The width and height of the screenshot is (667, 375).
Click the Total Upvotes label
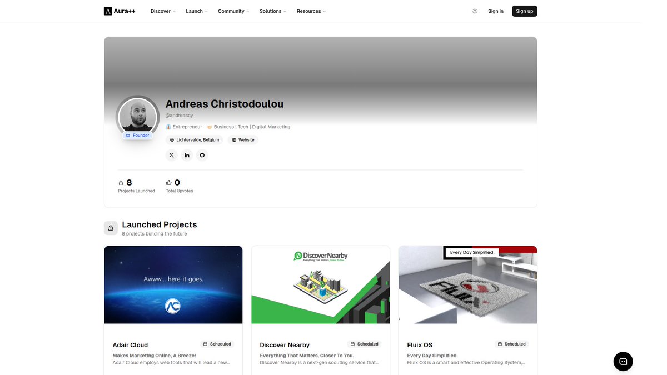[180, 191]
